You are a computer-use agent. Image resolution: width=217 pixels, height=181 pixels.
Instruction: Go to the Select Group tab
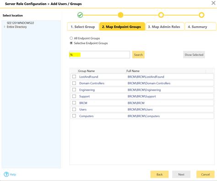83,27
